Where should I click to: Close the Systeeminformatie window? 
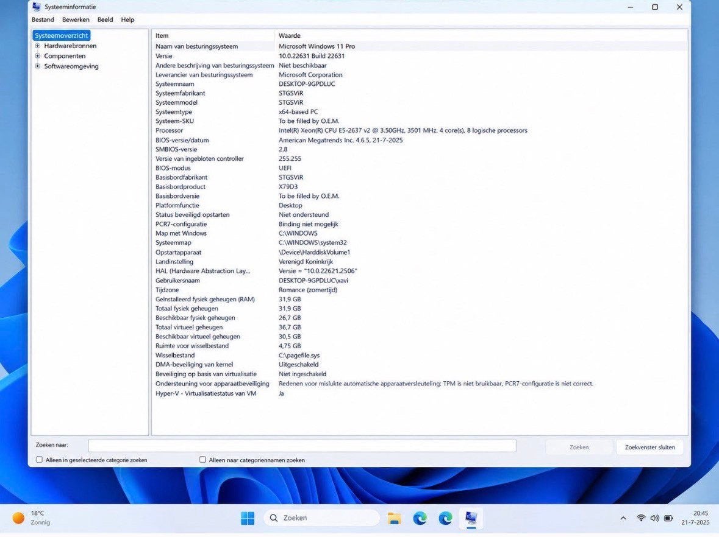pos(679,7)
